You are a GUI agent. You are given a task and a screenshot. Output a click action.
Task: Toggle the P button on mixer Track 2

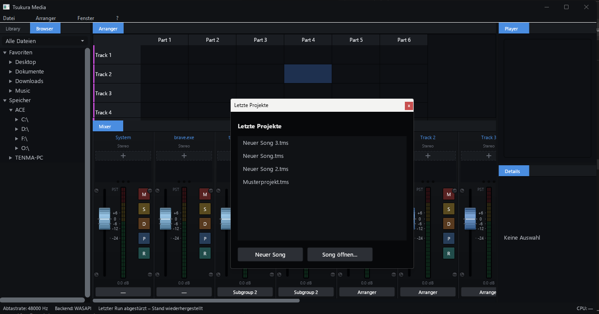[449, 238]
